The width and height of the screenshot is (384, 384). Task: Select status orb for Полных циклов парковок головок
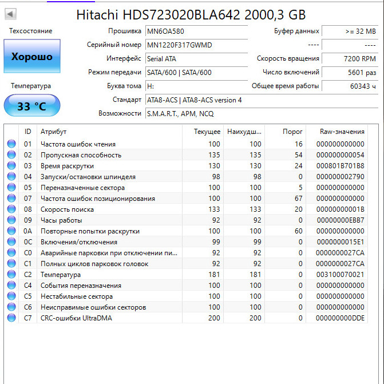(11, 263)
